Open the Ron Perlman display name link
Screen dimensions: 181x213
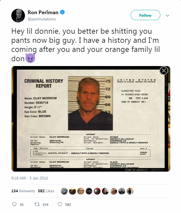pyautogui.click(x=42, y=12)
